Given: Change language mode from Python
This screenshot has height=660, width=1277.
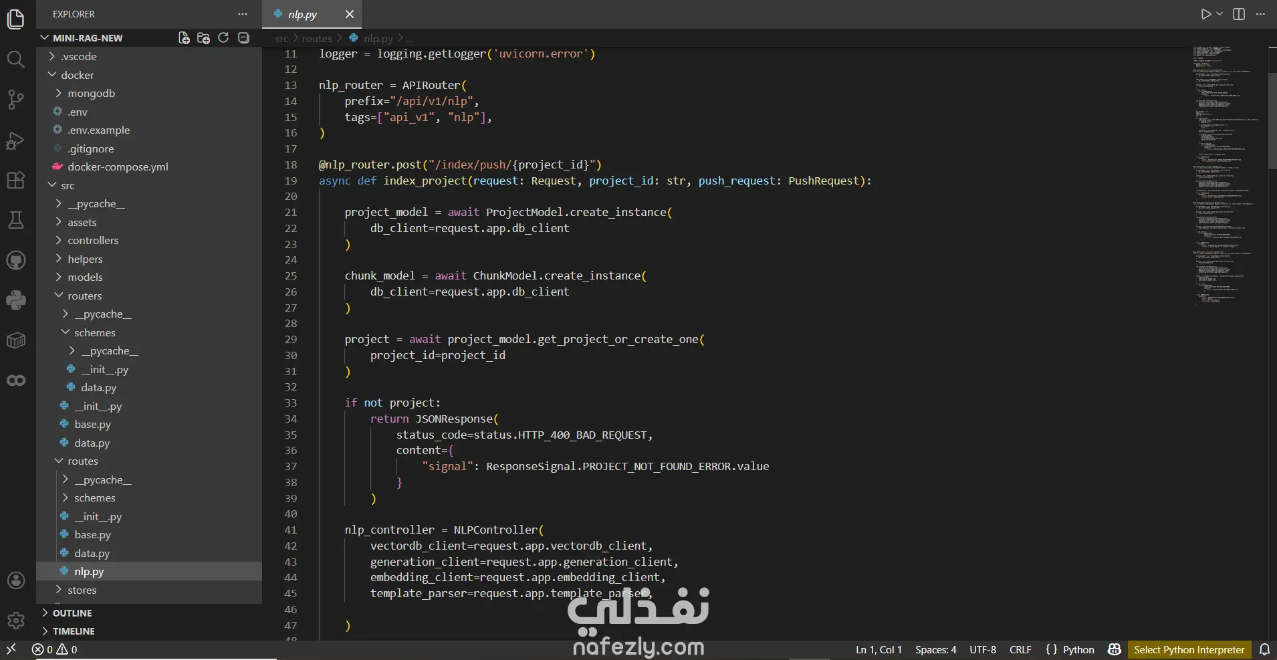Looking at the screenshot, I should (x=1078, y=649).
